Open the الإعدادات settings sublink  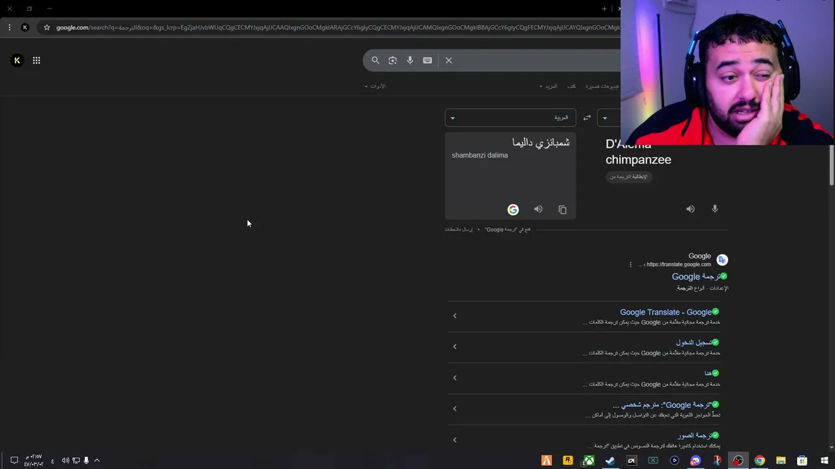point(719,288)
